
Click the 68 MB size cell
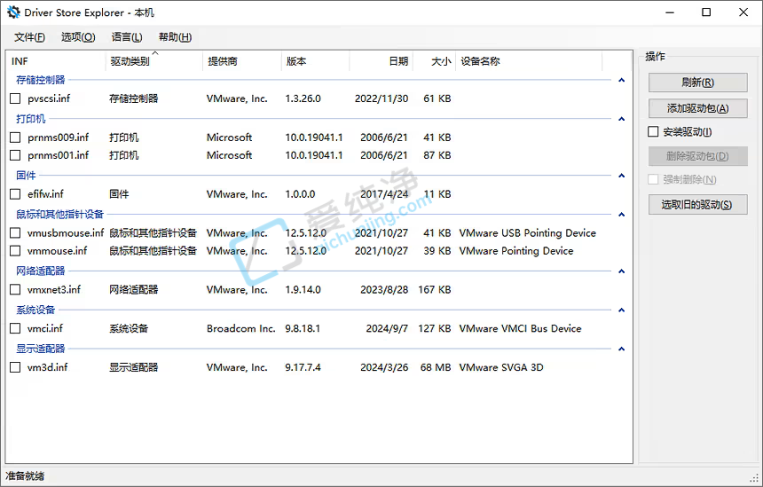[x=436, y=367]
